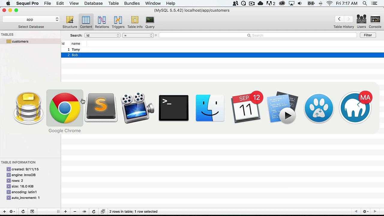Add a new row to the table
The height and width of the screenshot is (216, 384).
click(65, 211)
